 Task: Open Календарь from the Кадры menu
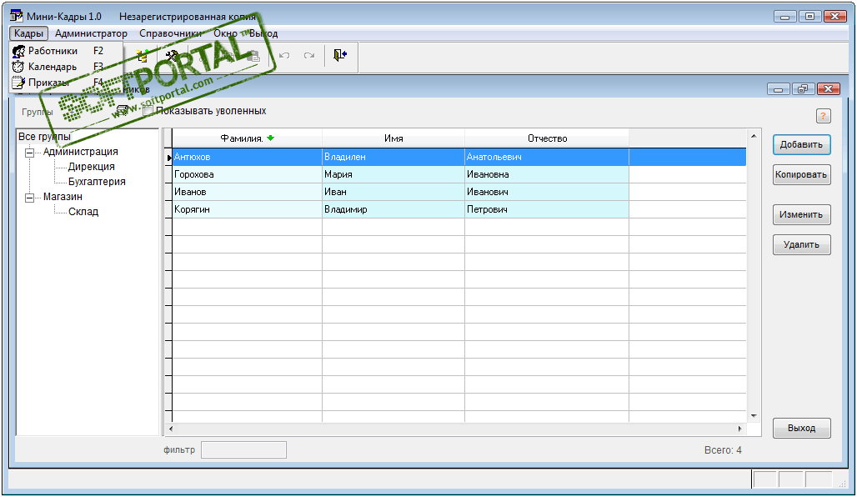pos(66,67)
